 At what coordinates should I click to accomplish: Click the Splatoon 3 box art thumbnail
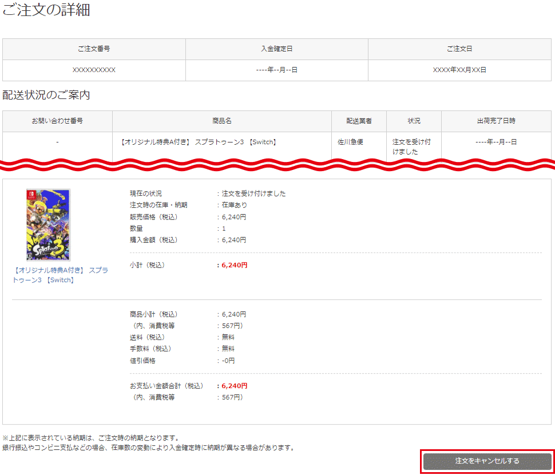[x=49, y=225]
